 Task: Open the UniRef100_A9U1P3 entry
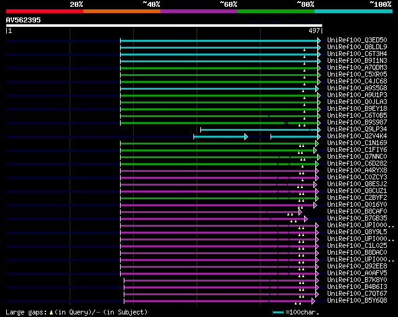pyautogui.click(x=357, y=95)
